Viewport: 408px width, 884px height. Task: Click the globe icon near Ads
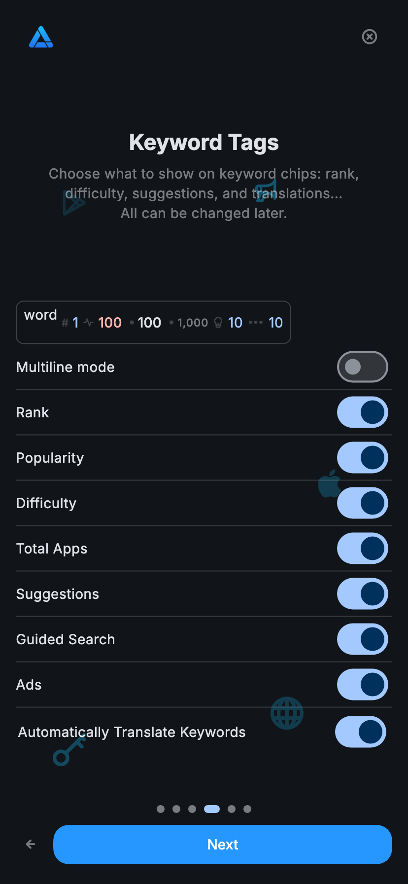click(287, 713)
